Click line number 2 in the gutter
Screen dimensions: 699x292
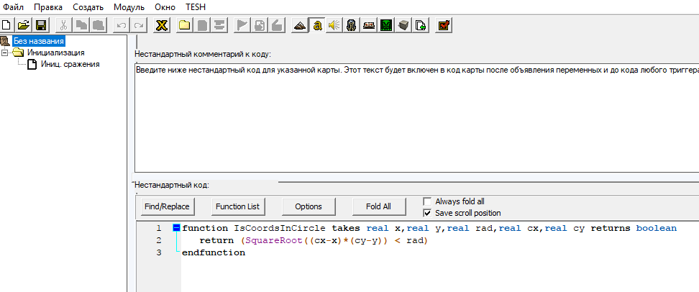159,241
